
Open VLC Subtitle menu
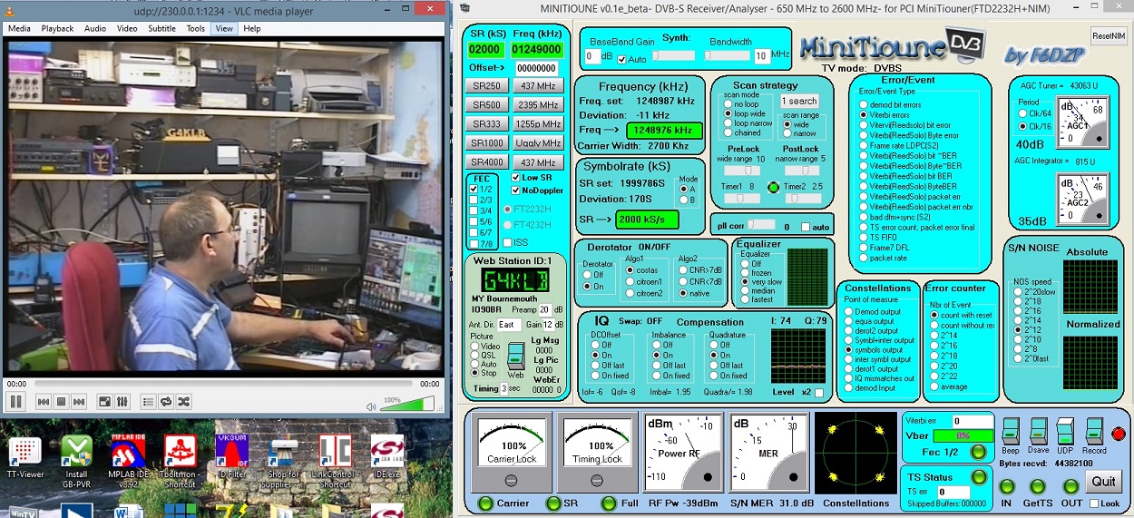click(x=161, y=28)
